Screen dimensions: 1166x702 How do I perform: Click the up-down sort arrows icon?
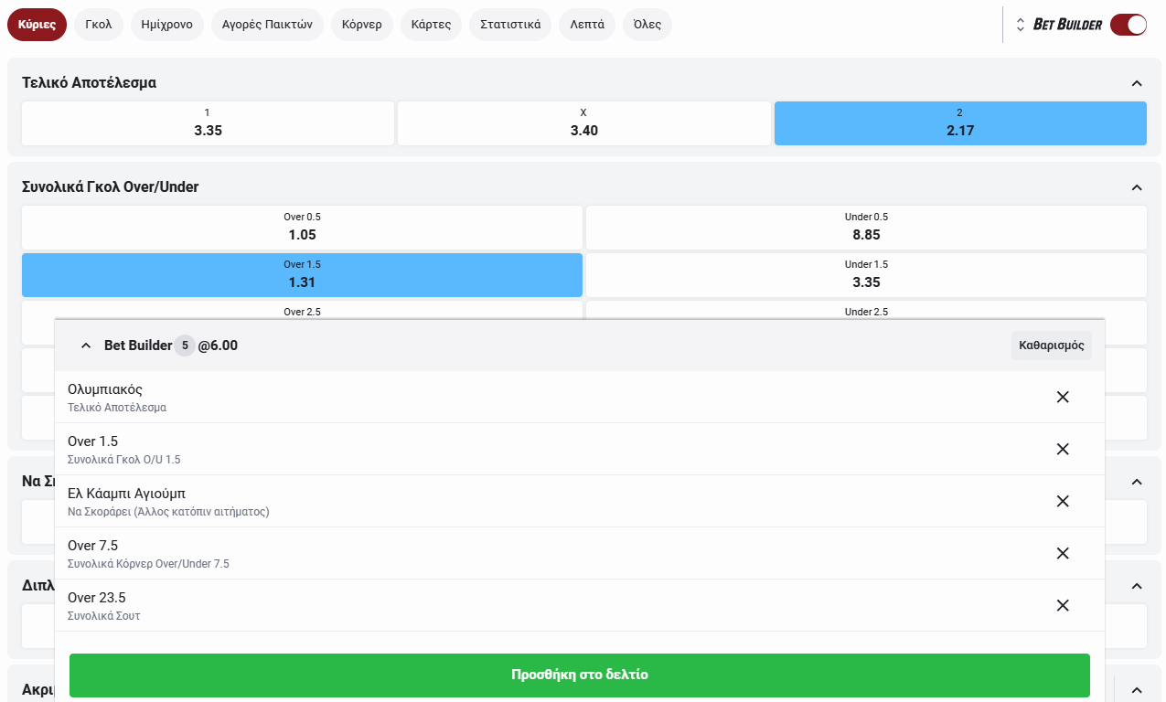point(1021,25)
